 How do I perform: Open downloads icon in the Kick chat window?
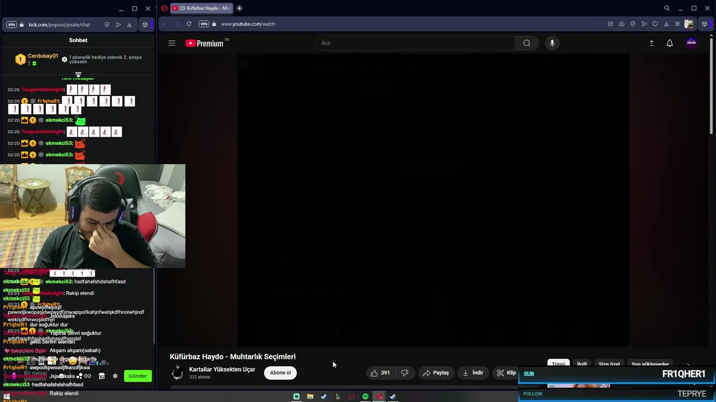click(129, 25)
